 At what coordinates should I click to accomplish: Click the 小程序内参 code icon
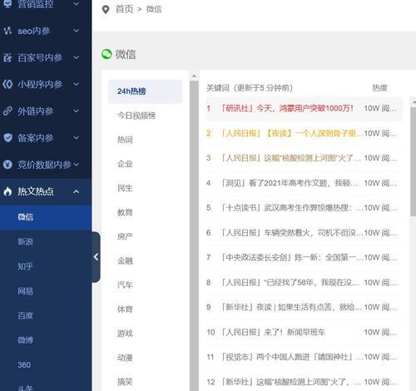click(7, 84)
